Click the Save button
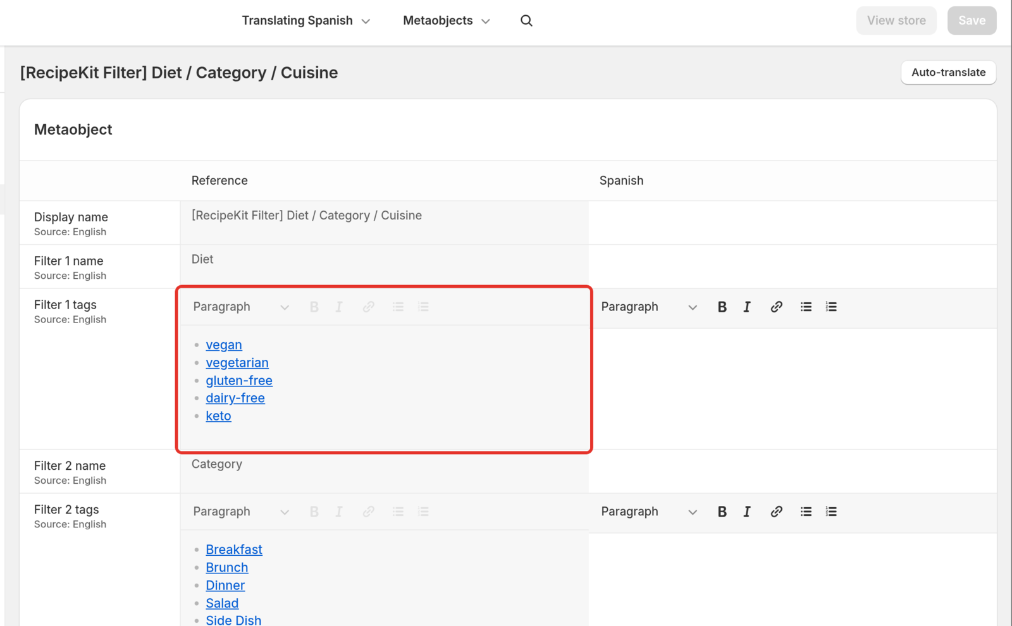Screen dimensions: 1012x626 (x=972, y=21)
